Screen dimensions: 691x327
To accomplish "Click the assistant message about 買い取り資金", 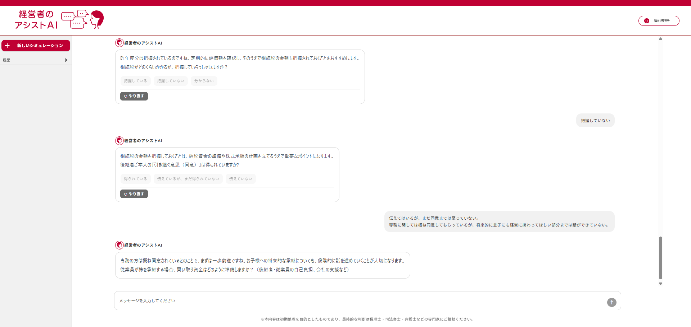I will pyautogui.click(x=262, y=265).
